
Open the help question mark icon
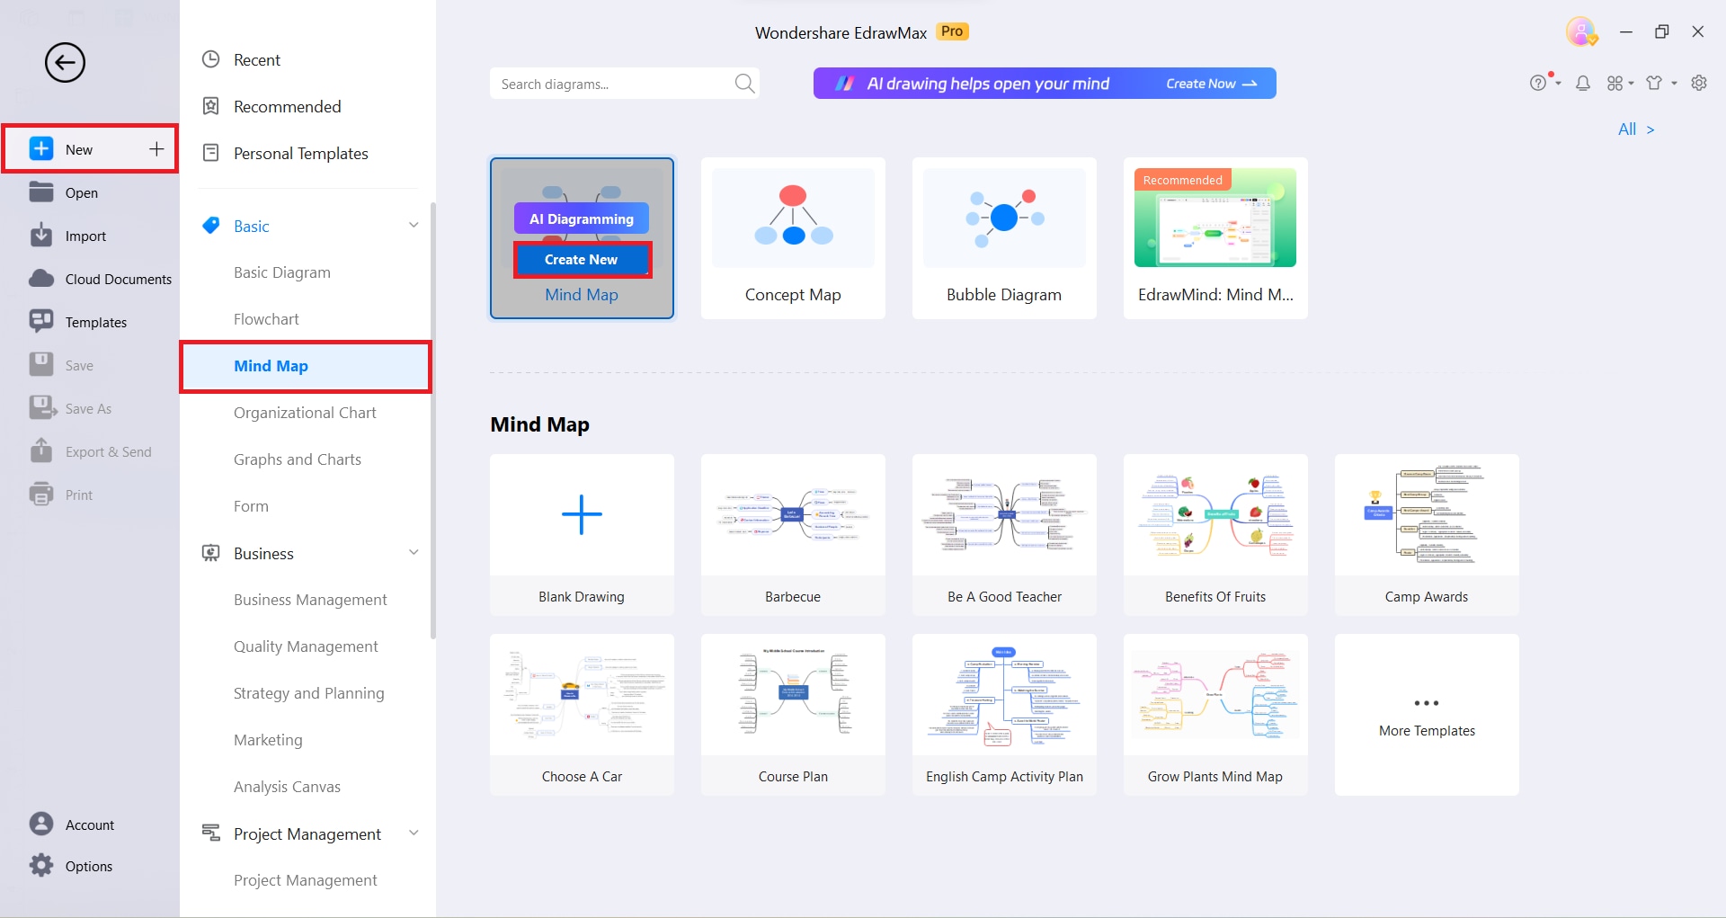1538,83
